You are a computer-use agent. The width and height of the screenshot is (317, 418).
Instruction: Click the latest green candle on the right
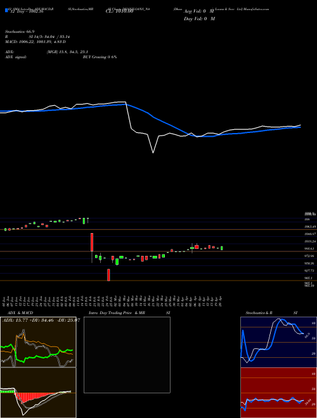coord(221,248)
